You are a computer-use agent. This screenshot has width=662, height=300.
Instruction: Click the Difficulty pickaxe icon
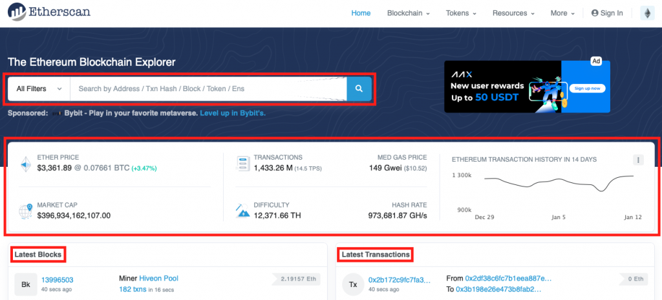(x=243, y=210)
